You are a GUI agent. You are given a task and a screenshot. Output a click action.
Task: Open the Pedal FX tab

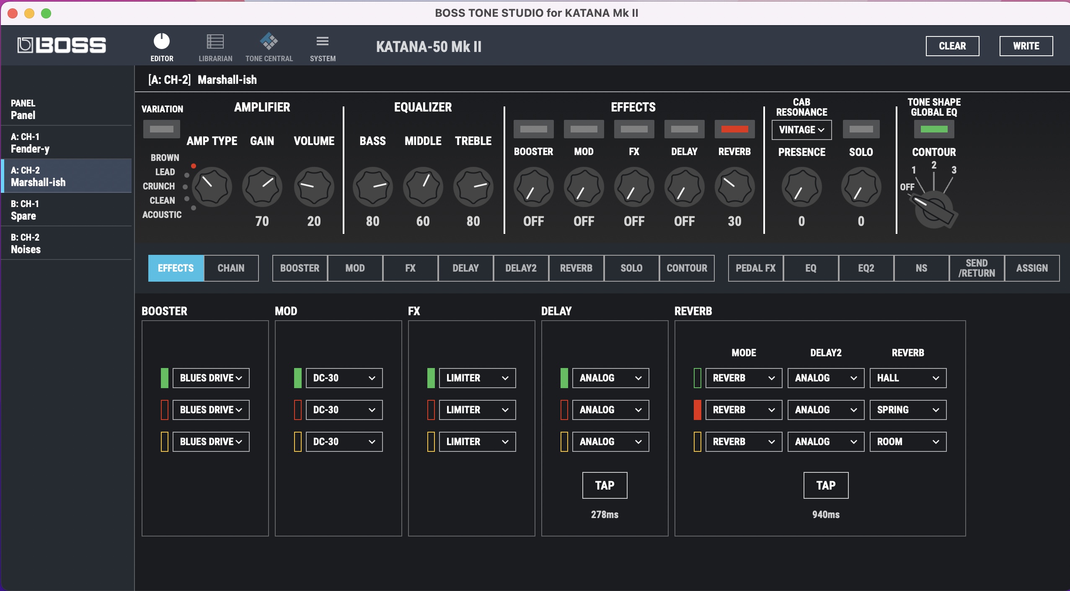click(x=755, y=268)
